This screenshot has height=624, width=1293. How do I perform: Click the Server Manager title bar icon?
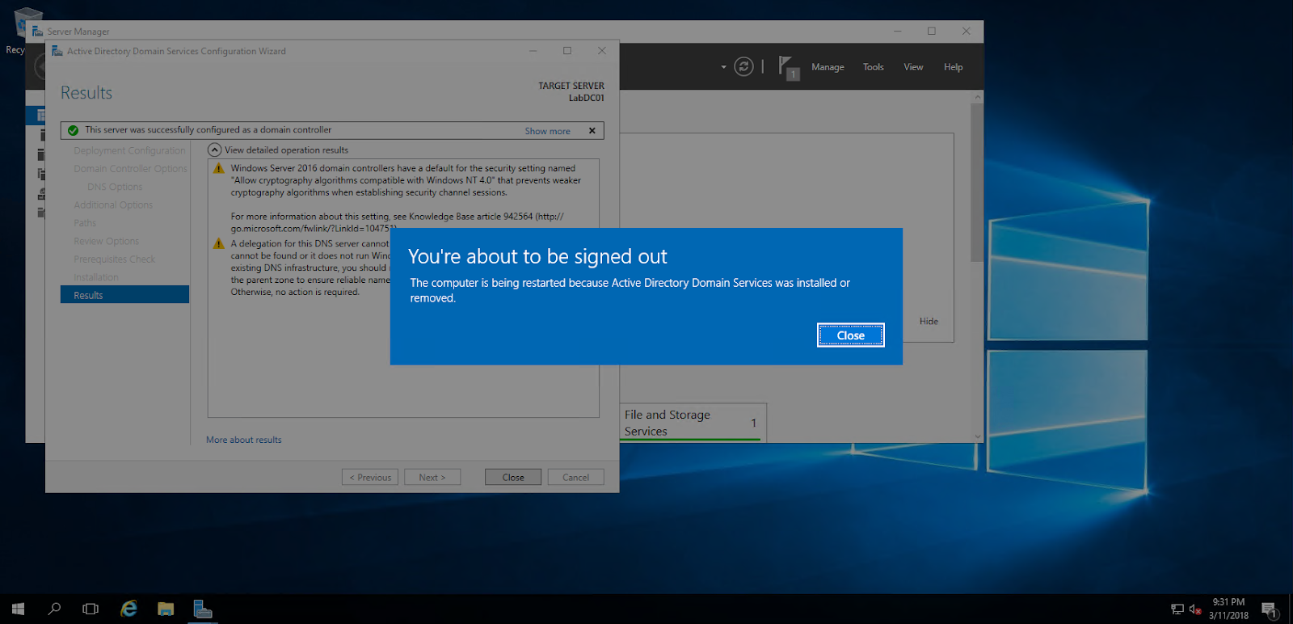point(37,32)
